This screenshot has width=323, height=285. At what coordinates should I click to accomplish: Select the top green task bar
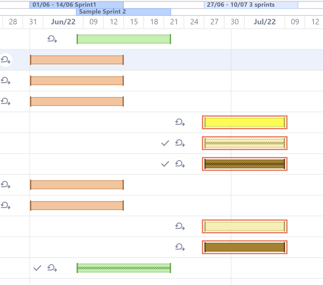pos(124,39)
